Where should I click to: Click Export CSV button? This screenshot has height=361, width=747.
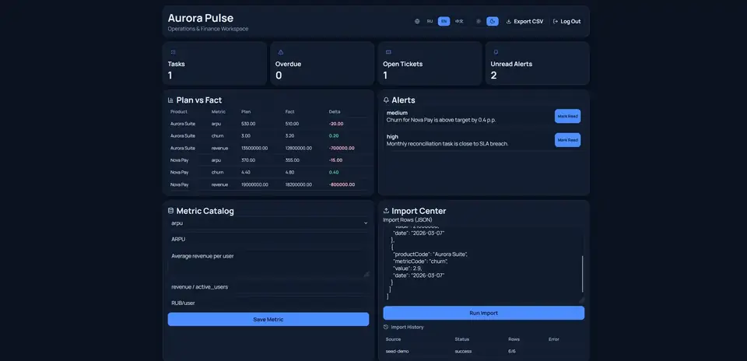(x=524, y=22)
